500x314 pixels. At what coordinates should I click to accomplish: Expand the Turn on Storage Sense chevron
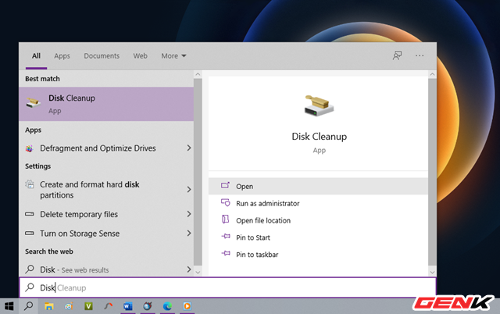(189, 234)
